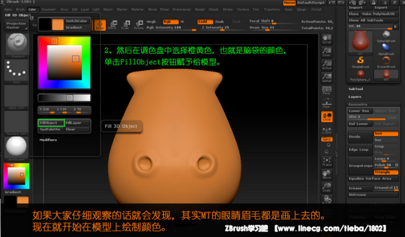This screenshot has width=405, height=237.
Task: Toggle the Smt smoothing option
Action: click(x=386, y=134)
